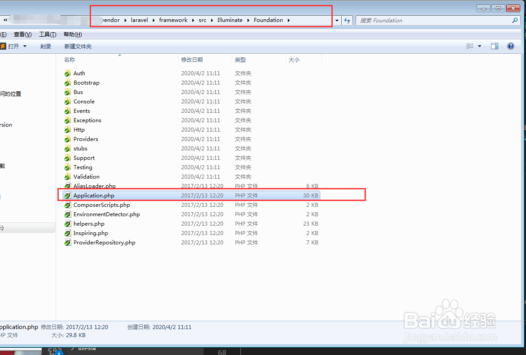
Task: Expand the arrow after Illuminate in path
Action: tap(248, 20)
